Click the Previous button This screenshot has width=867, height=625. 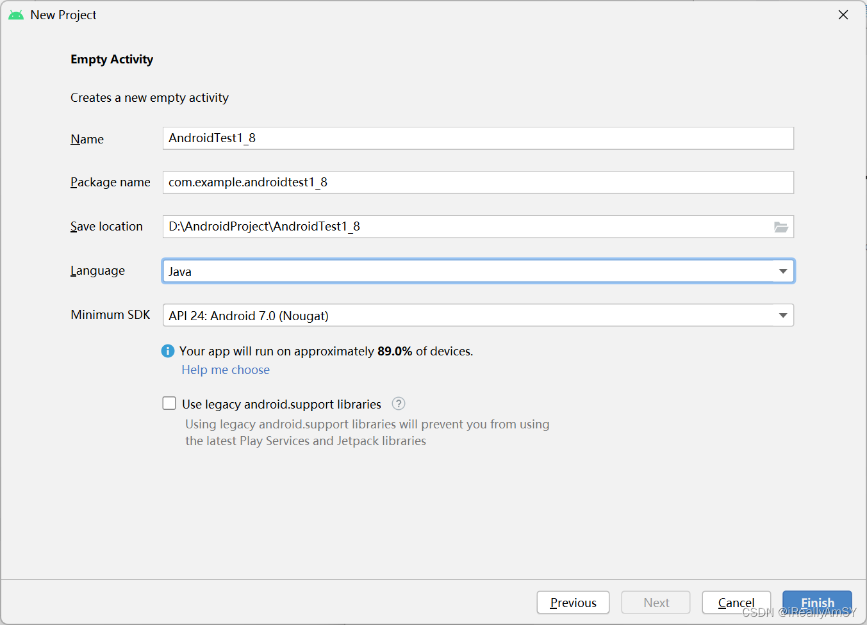click(573, 603)
